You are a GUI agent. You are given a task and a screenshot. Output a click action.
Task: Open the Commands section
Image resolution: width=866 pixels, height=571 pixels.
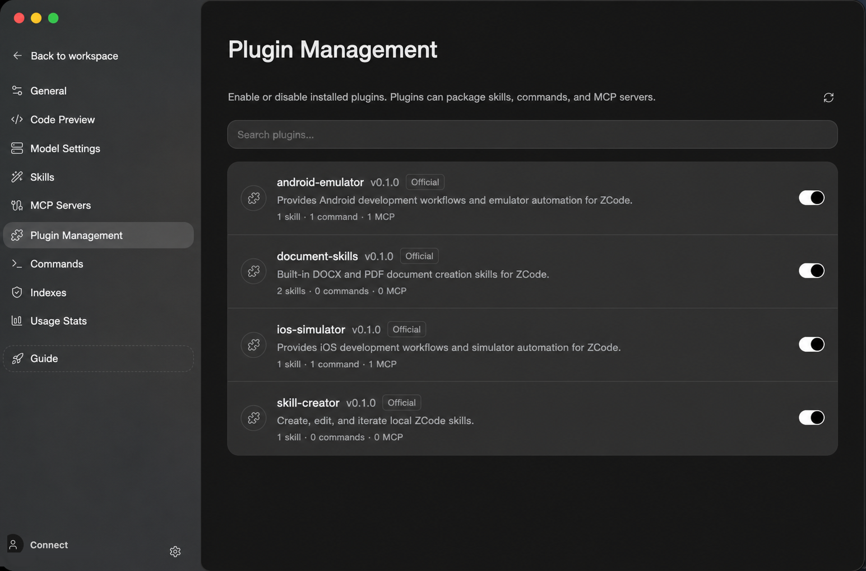(99, 264)
